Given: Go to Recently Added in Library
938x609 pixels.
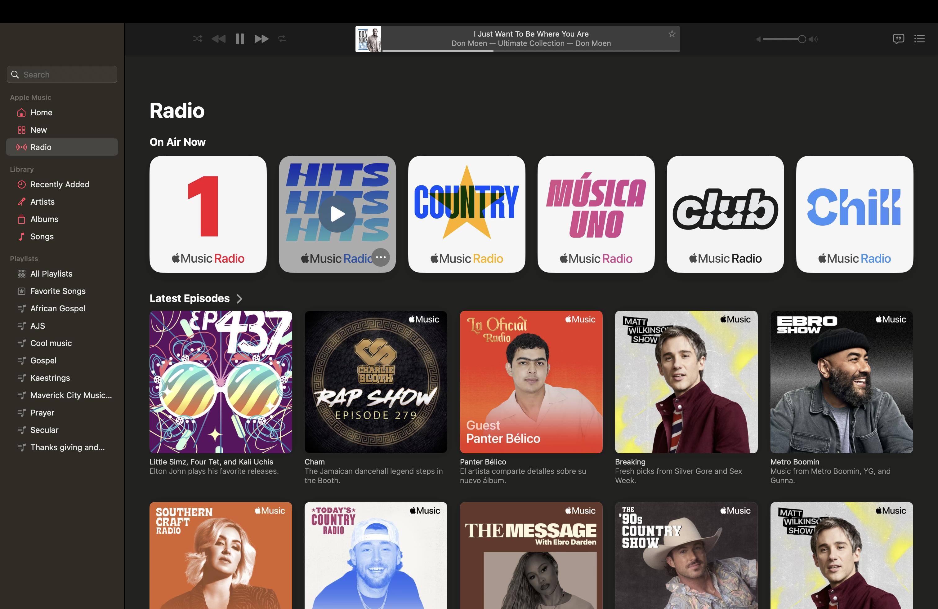Looking at the screenshot, I should coord(60,184).
